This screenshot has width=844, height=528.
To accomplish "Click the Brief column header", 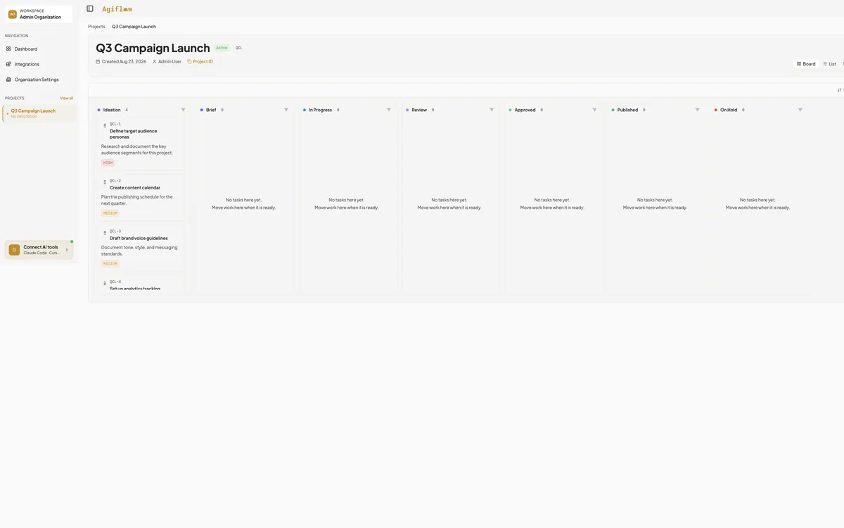I will coord(211,110).
